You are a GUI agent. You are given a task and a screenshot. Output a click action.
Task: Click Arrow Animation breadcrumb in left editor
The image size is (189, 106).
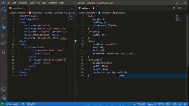[x=18, y=13]
